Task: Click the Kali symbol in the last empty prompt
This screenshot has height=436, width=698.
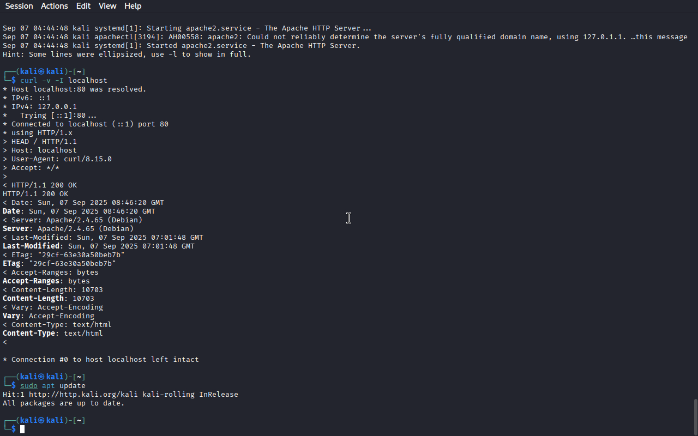Action: pos(41,421)
